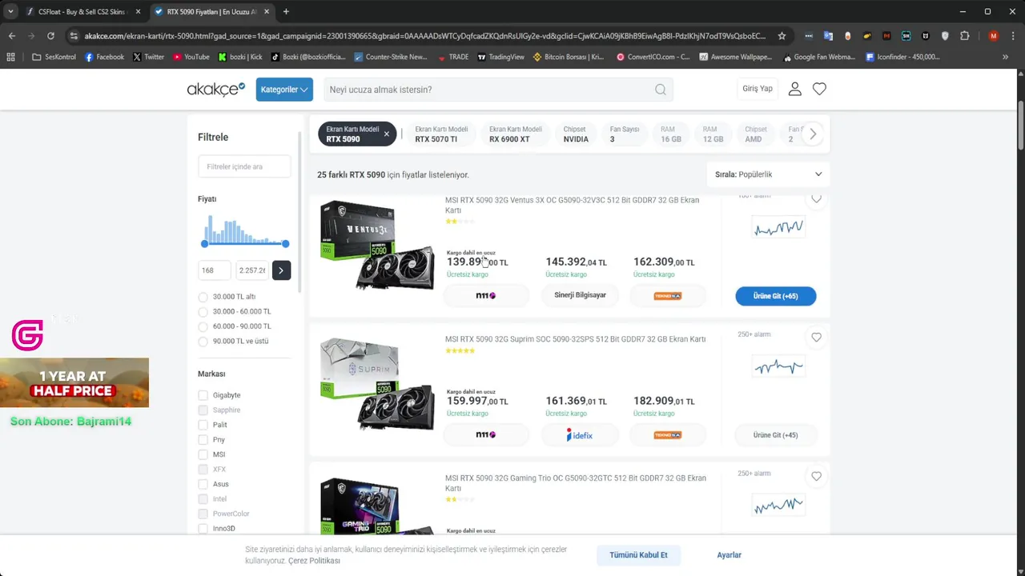The height and width of the screenshot is (576, 1025).
Task: Click the MSI Ventus 3X product image
Action: [377, 244]
